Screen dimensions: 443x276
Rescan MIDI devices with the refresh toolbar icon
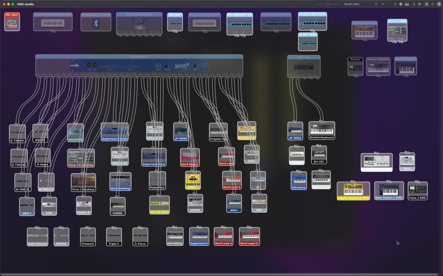(401, 4)
